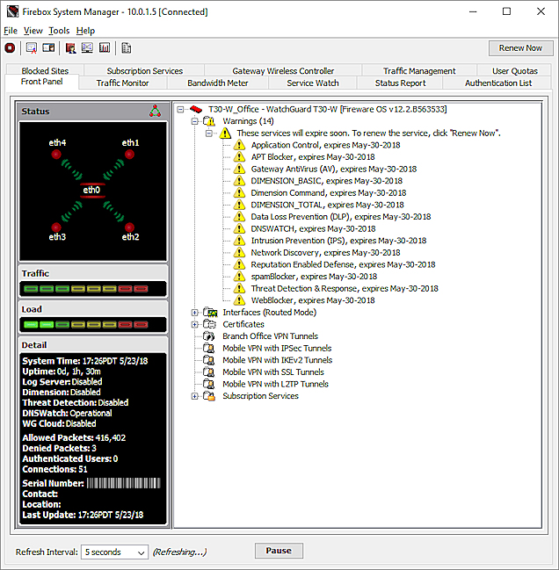Click the eth4 interface node
The height and width of the screenshot is (570, 559).
coord(57,153)
